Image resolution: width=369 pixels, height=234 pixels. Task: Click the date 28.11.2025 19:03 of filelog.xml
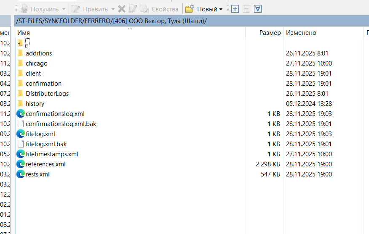click(x=309, y=134)
